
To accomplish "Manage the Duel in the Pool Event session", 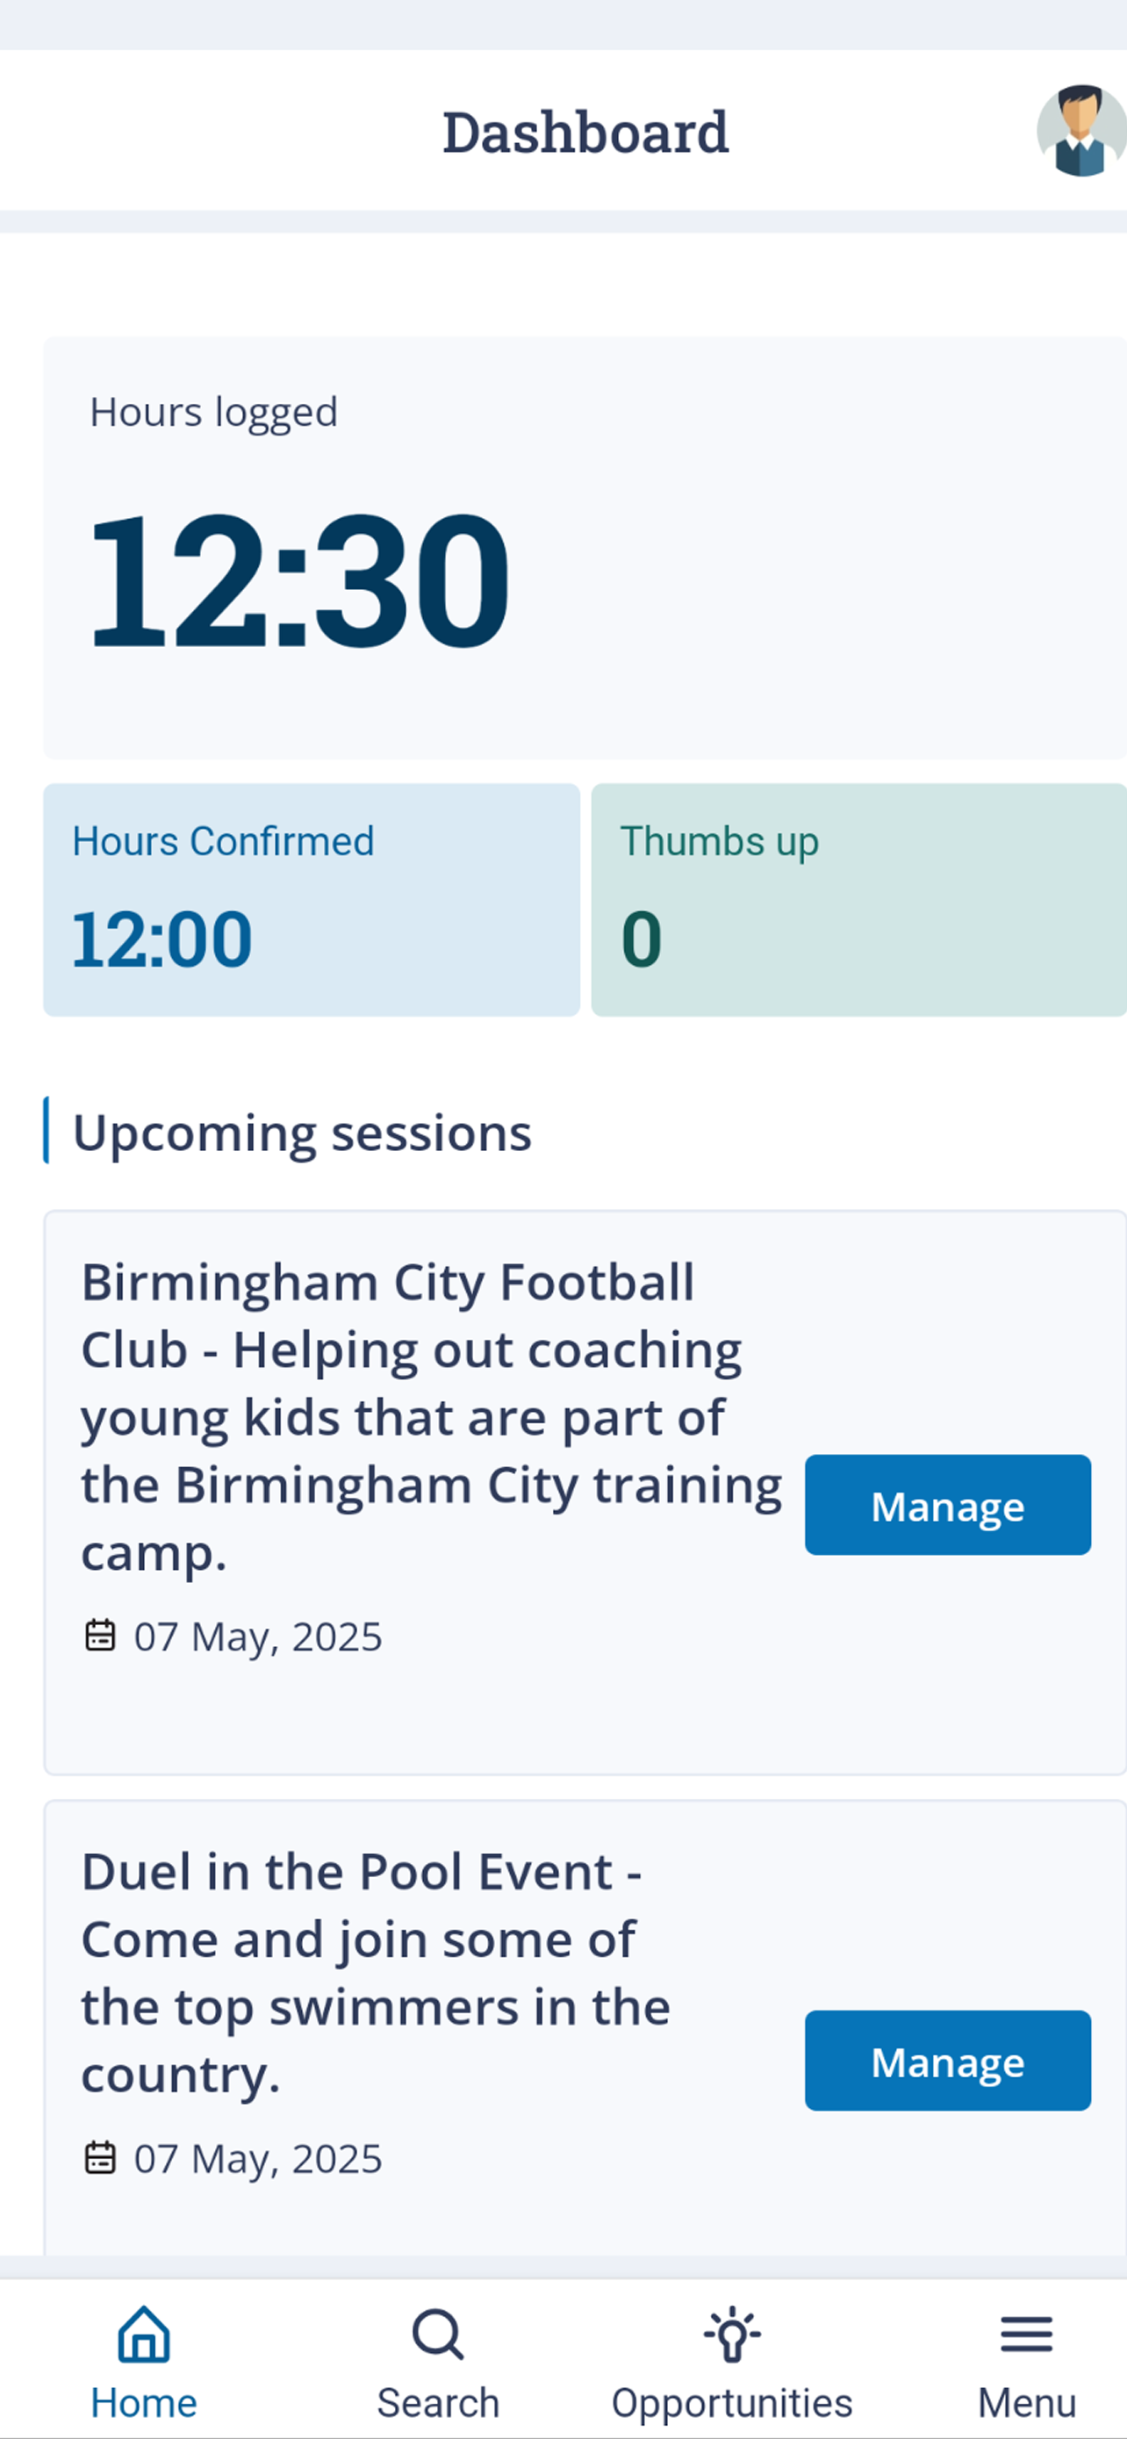I will coord(947,2061).
